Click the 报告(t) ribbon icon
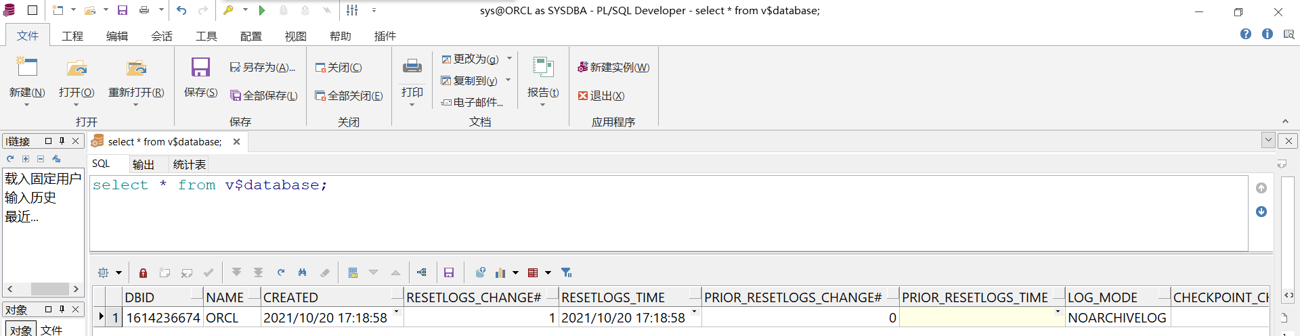This screenshot has width=1300, height=336. (543, 67)
